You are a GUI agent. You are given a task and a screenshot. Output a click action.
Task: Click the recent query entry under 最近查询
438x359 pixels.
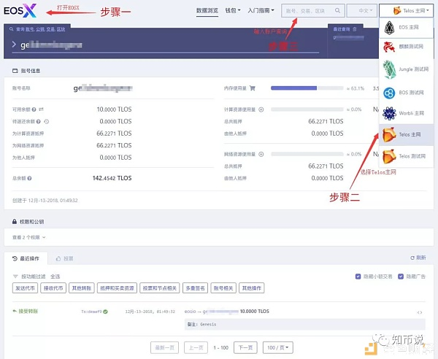pyautogui.click(x=348, y=37)
